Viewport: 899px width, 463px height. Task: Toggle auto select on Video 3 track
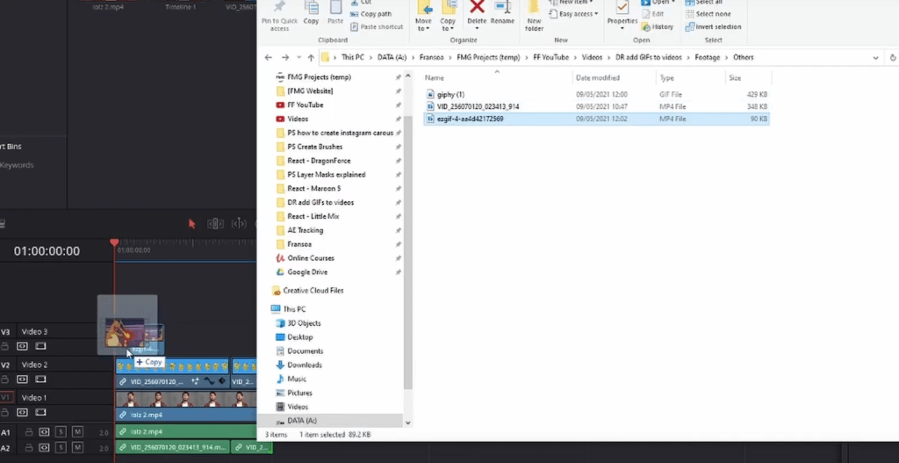click(22, 346)
